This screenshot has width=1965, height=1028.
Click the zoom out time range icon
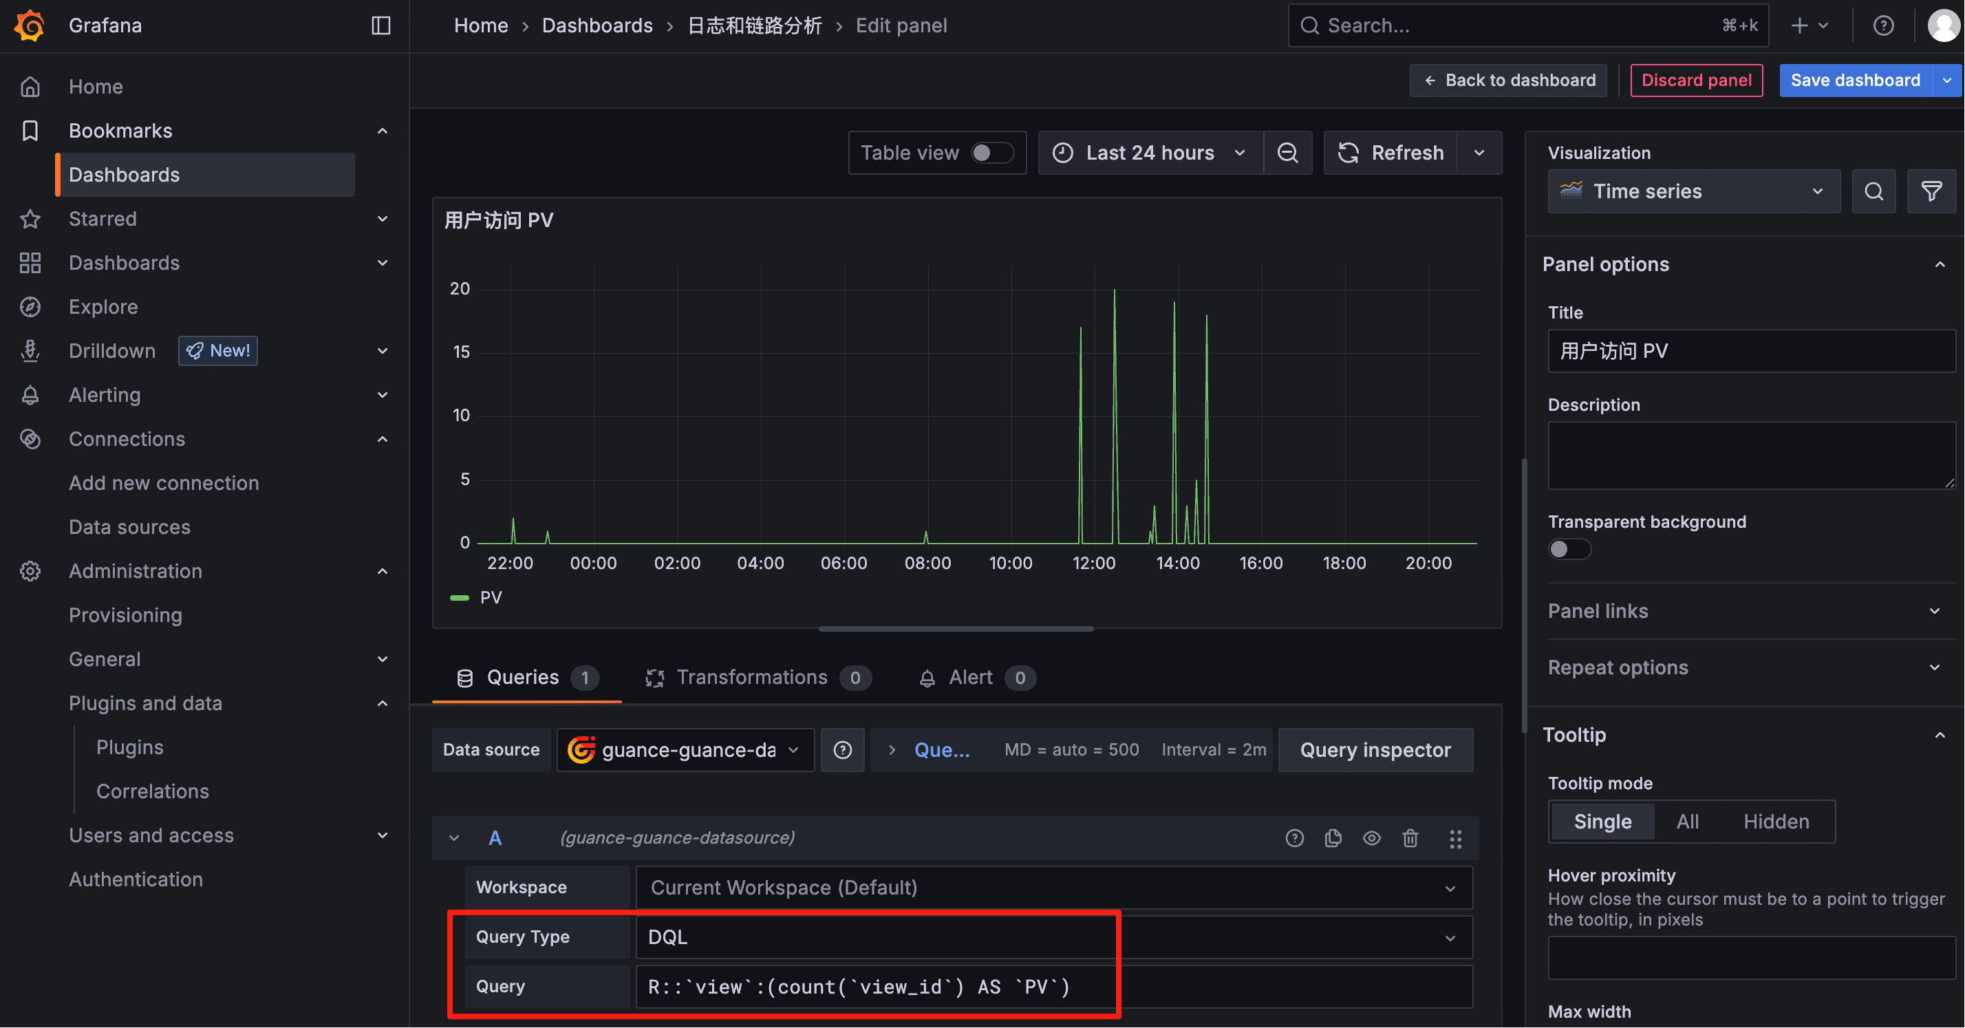[1287, 153]
